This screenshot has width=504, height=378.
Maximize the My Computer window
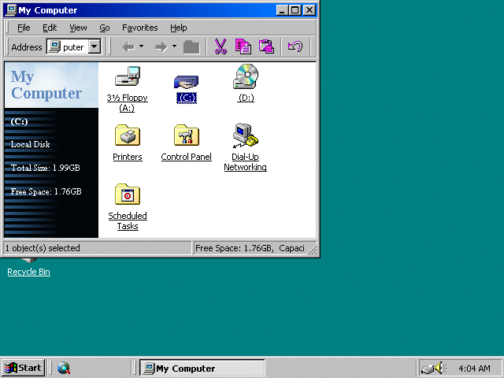click(x=295, y=10)
